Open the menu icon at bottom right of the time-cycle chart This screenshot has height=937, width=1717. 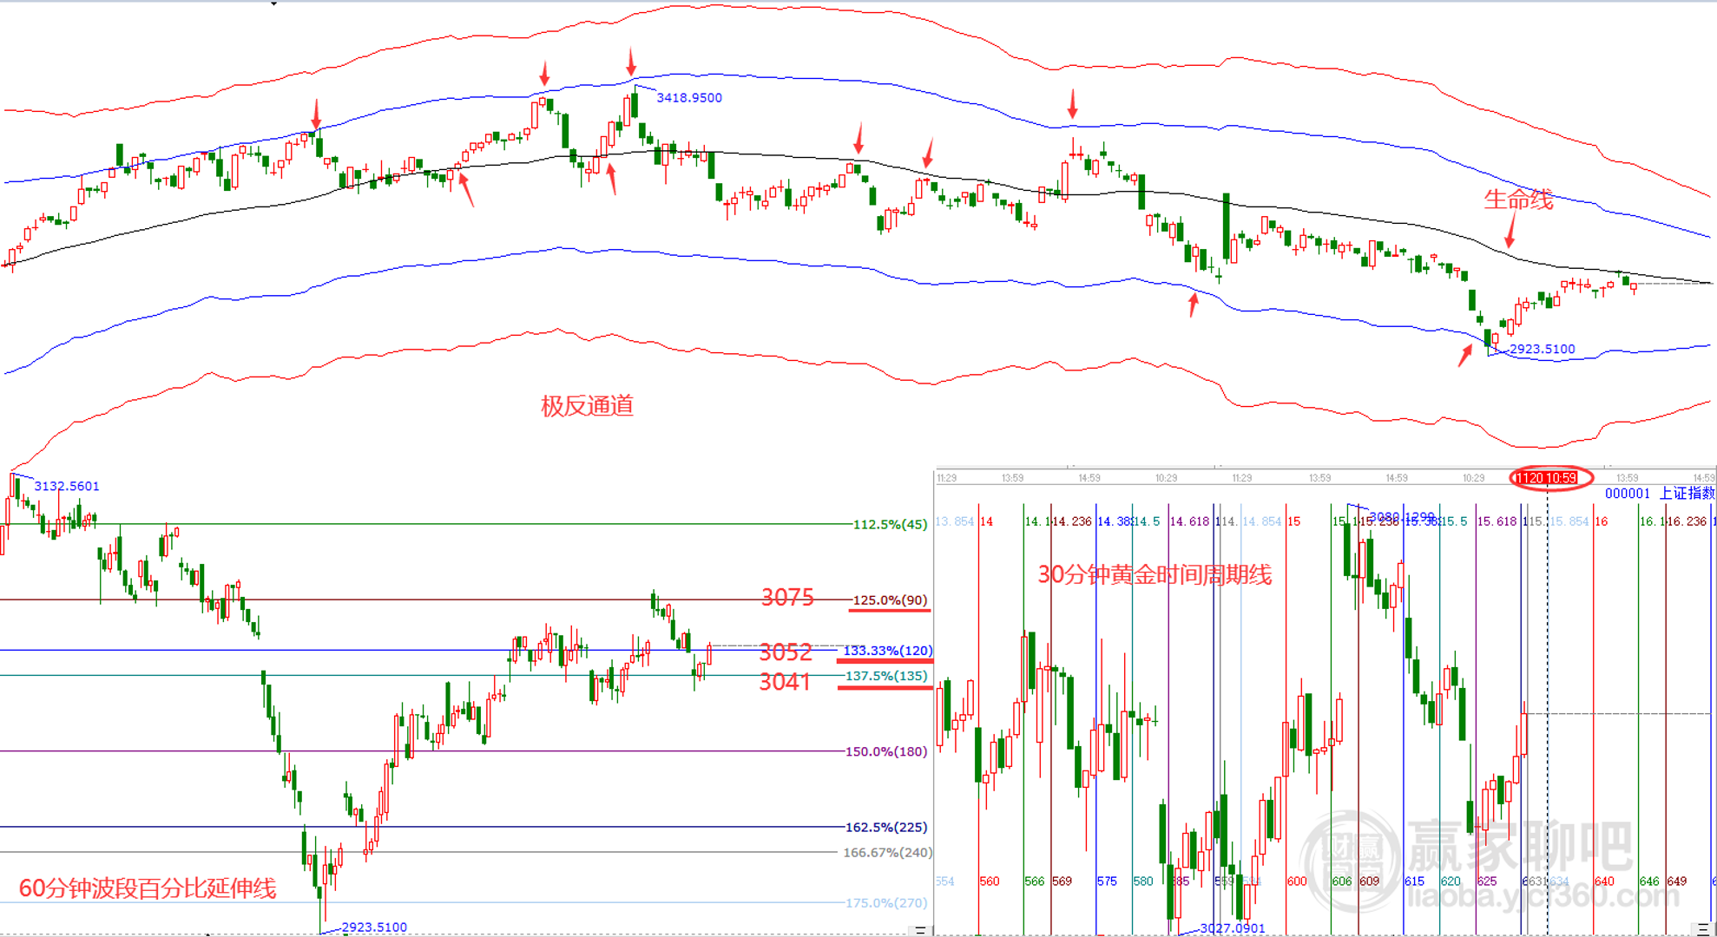[x=1703, y=928]
